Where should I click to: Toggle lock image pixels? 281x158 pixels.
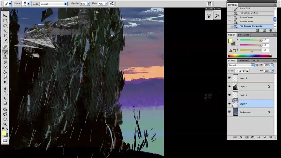coord(240,71)
